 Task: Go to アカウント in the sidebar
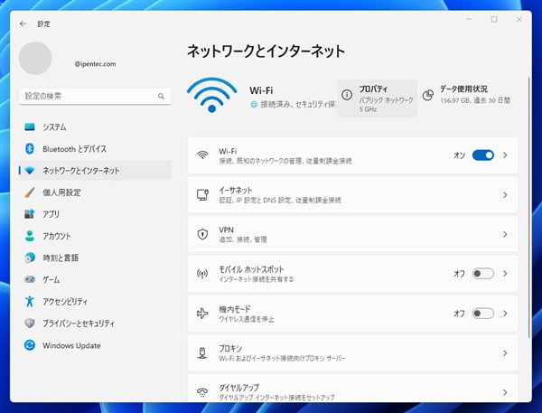tap(95, 236)
